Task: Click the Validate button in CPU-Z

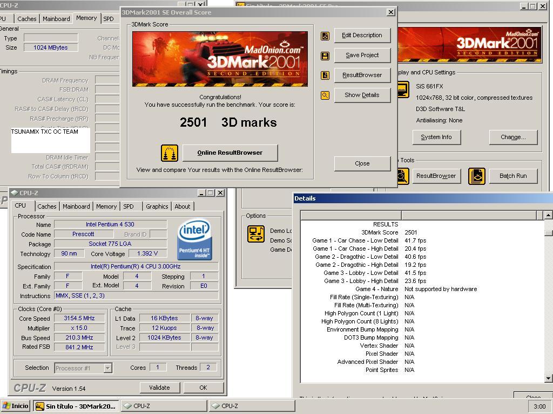Action: coord(160,388)
